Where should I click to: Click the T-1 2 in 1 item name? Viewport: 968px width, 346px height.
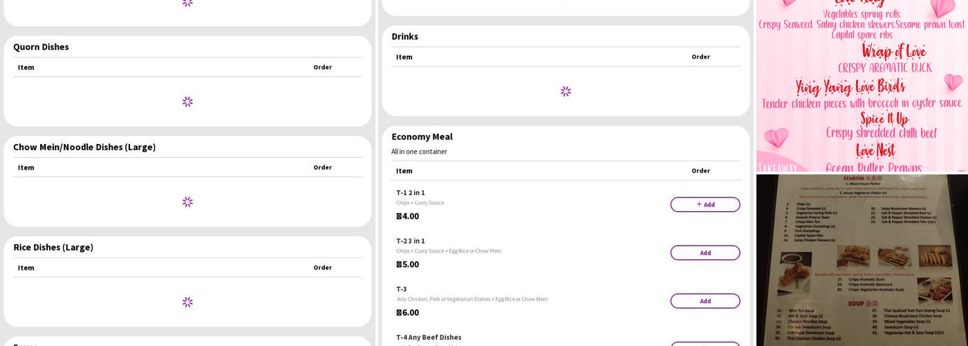pyautogui.click(x=411, y=193)
